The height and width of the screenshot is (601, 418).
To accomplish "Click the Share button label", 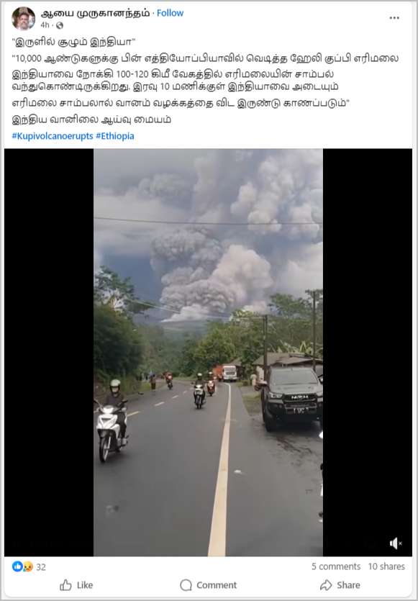I will (x=348, y=585).
